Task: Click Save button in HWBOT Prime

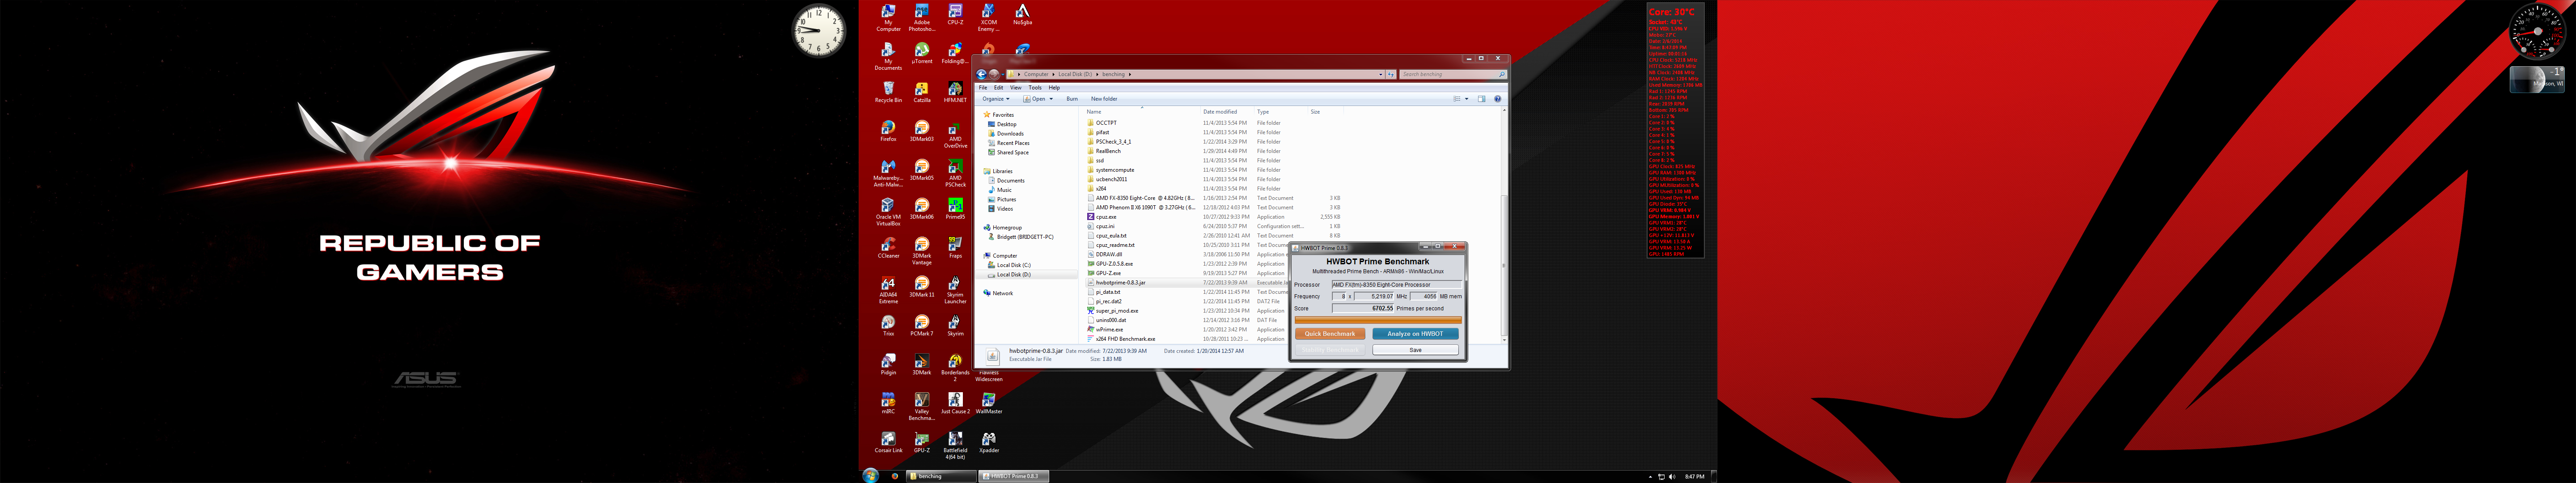Action: (1415, 350)
